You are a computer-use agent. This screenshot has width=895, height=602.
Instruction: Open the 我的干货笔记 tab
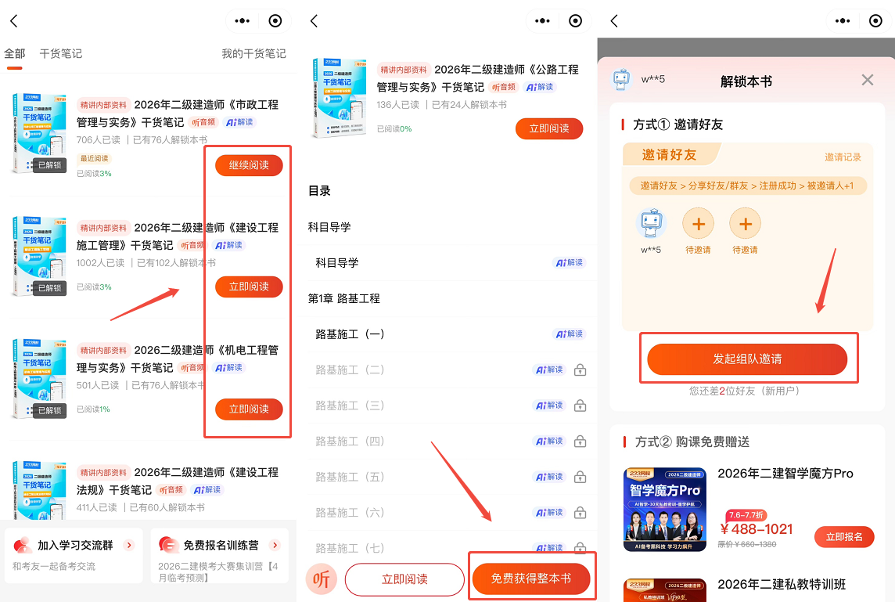tap(253, 54)
